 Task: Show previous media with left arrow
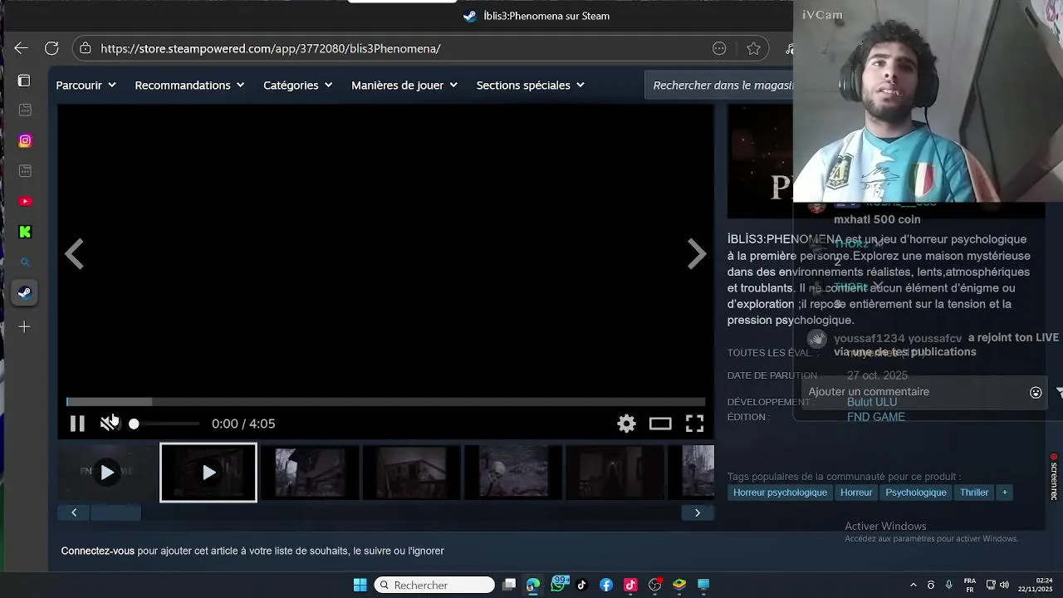75,254
